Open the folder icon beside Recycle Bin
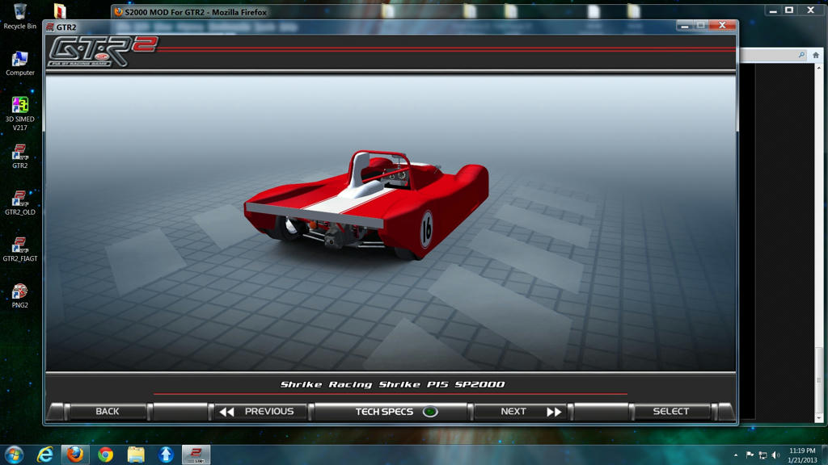828x465 pixels. [60, 11]
